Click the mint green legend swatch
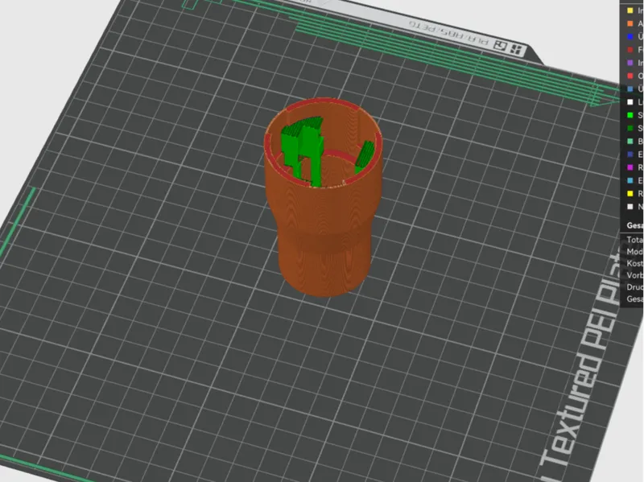The height and width of the screenshot is (482, 644). (630, 142)
